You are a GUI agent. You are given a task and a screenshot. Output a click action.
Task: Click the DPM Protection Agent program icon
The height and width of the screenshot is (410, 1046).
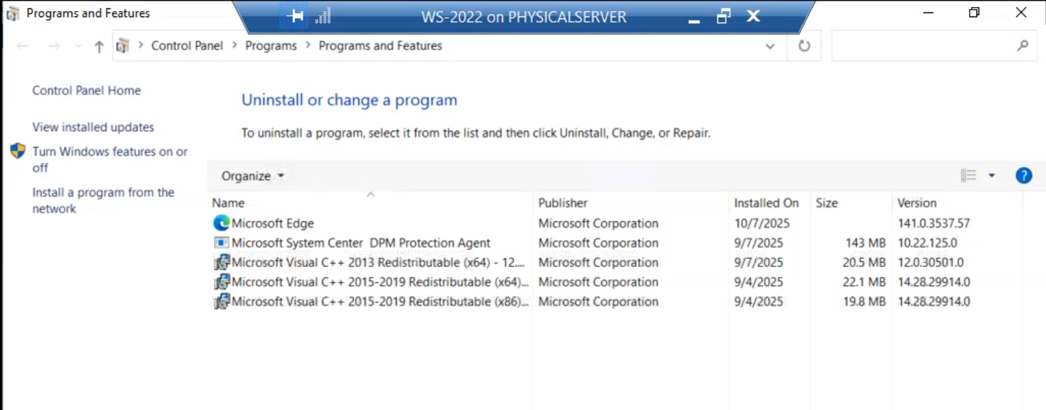[x=221, y=242]
